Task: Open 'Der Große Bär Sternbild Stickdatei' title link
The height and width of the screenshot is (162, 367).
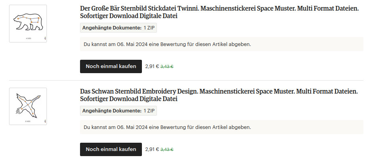Action: [219, 12]
